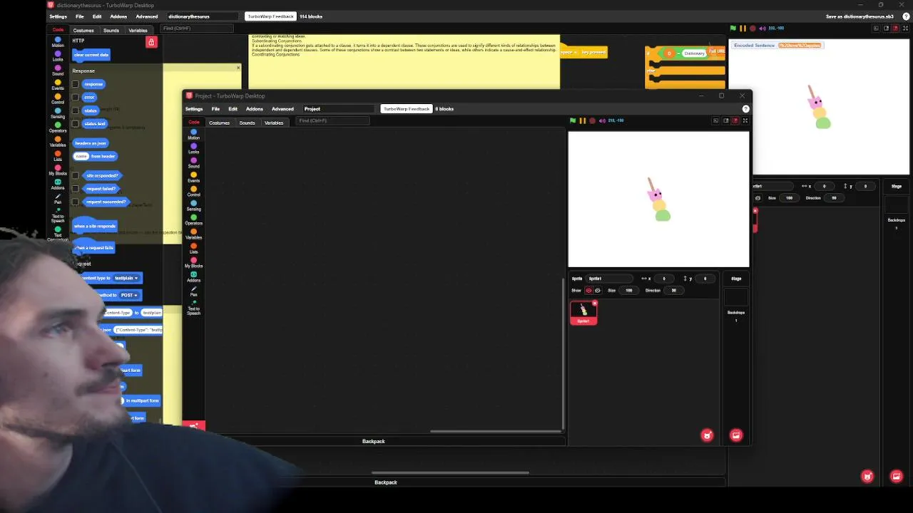
Task: Select Sensing category in Project window
Action: 193,205
